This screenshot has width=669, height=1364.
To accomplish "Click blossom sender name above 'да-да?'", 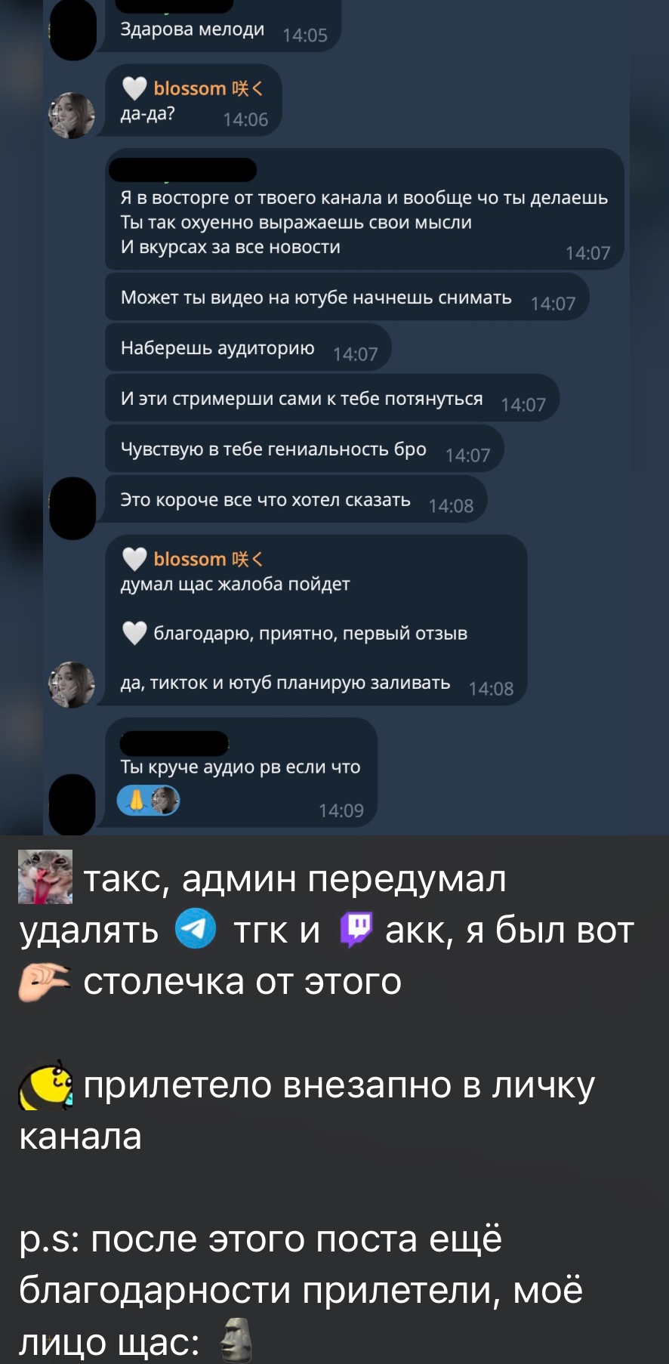I will coord(208,88).
